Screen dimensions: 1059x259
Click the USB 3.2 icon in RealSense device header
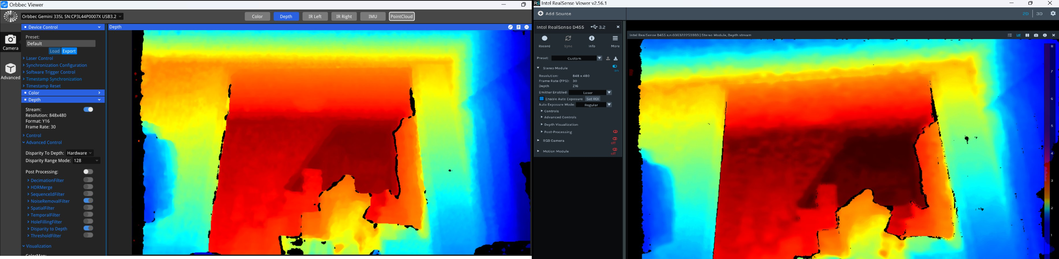pyautogui.click(x=594, y=27)
